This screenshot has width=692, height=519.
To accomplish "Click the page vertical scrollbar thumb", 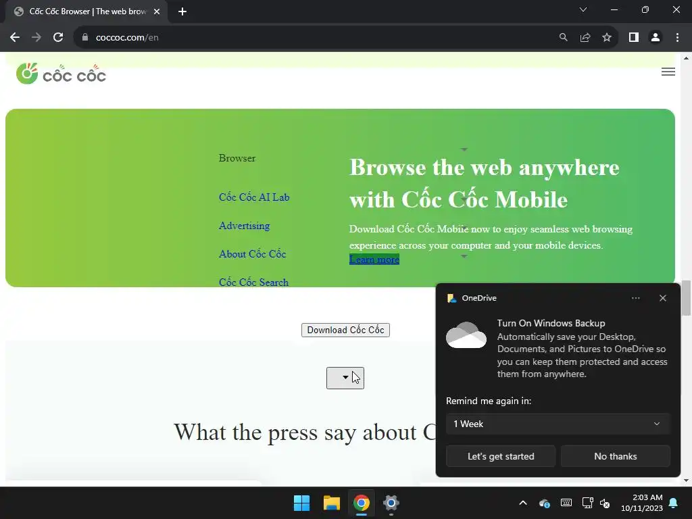I will (686, 298).
